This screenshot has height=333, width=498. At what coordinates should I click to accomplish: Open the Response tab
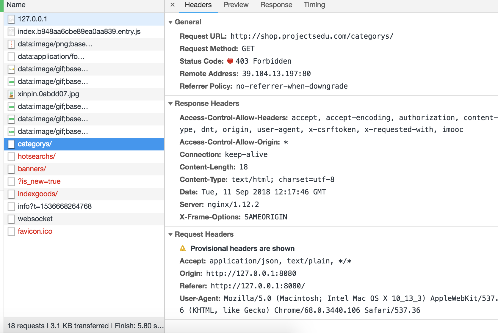(276, 5)
